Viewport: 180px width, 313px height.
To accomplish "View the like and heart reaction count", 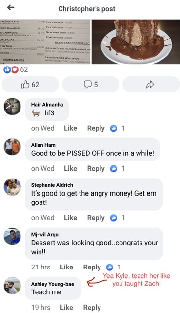I will (x=16, y=69).
